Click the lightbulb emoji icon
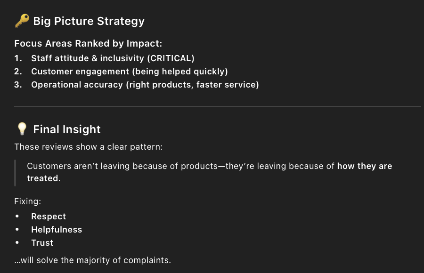Screen dimensions: 424x273 pos(22,129)
